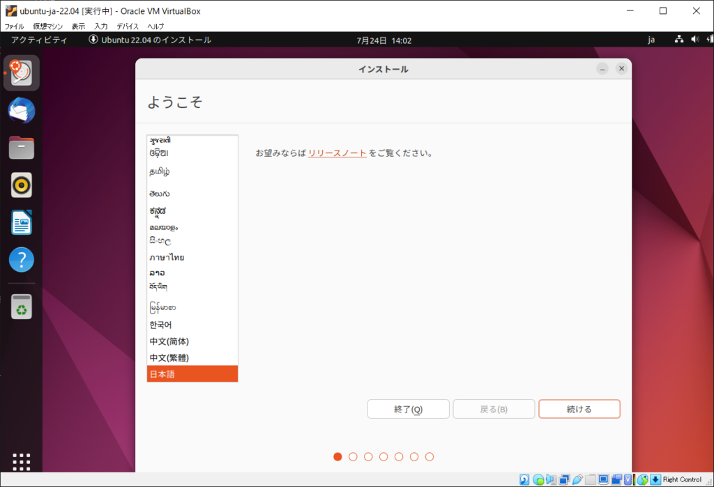Open the デバイス menu

128,26
